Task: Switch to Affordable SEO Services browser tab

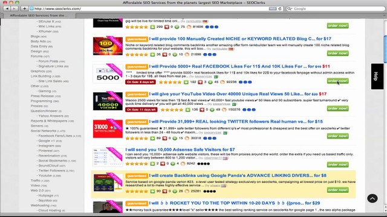Action: 37,16
